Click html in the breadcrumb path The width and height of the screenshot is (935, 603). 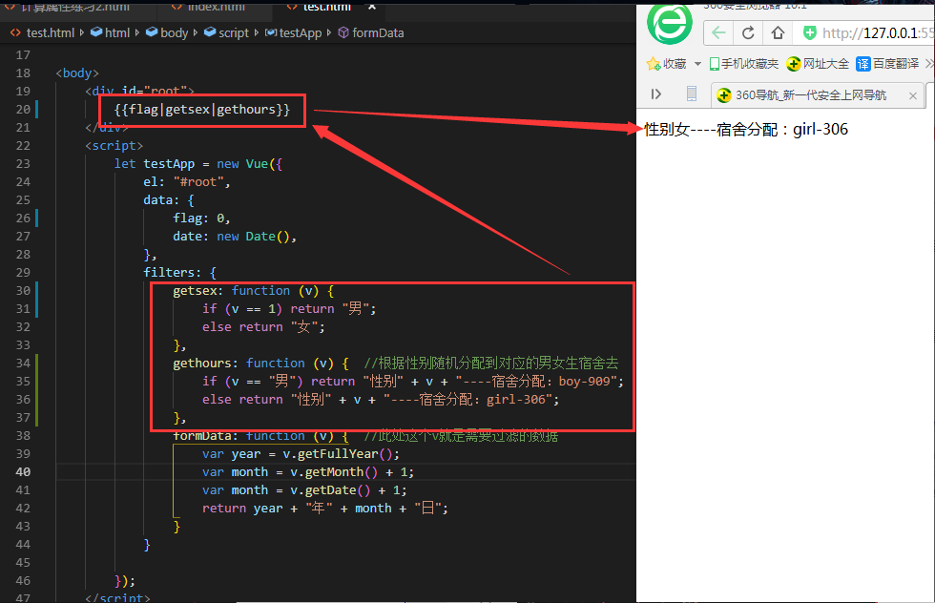click(x=116, y=32)
